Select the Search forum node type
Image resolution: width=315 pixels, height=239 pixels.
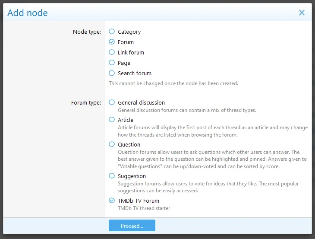click(x=112, y=73)
